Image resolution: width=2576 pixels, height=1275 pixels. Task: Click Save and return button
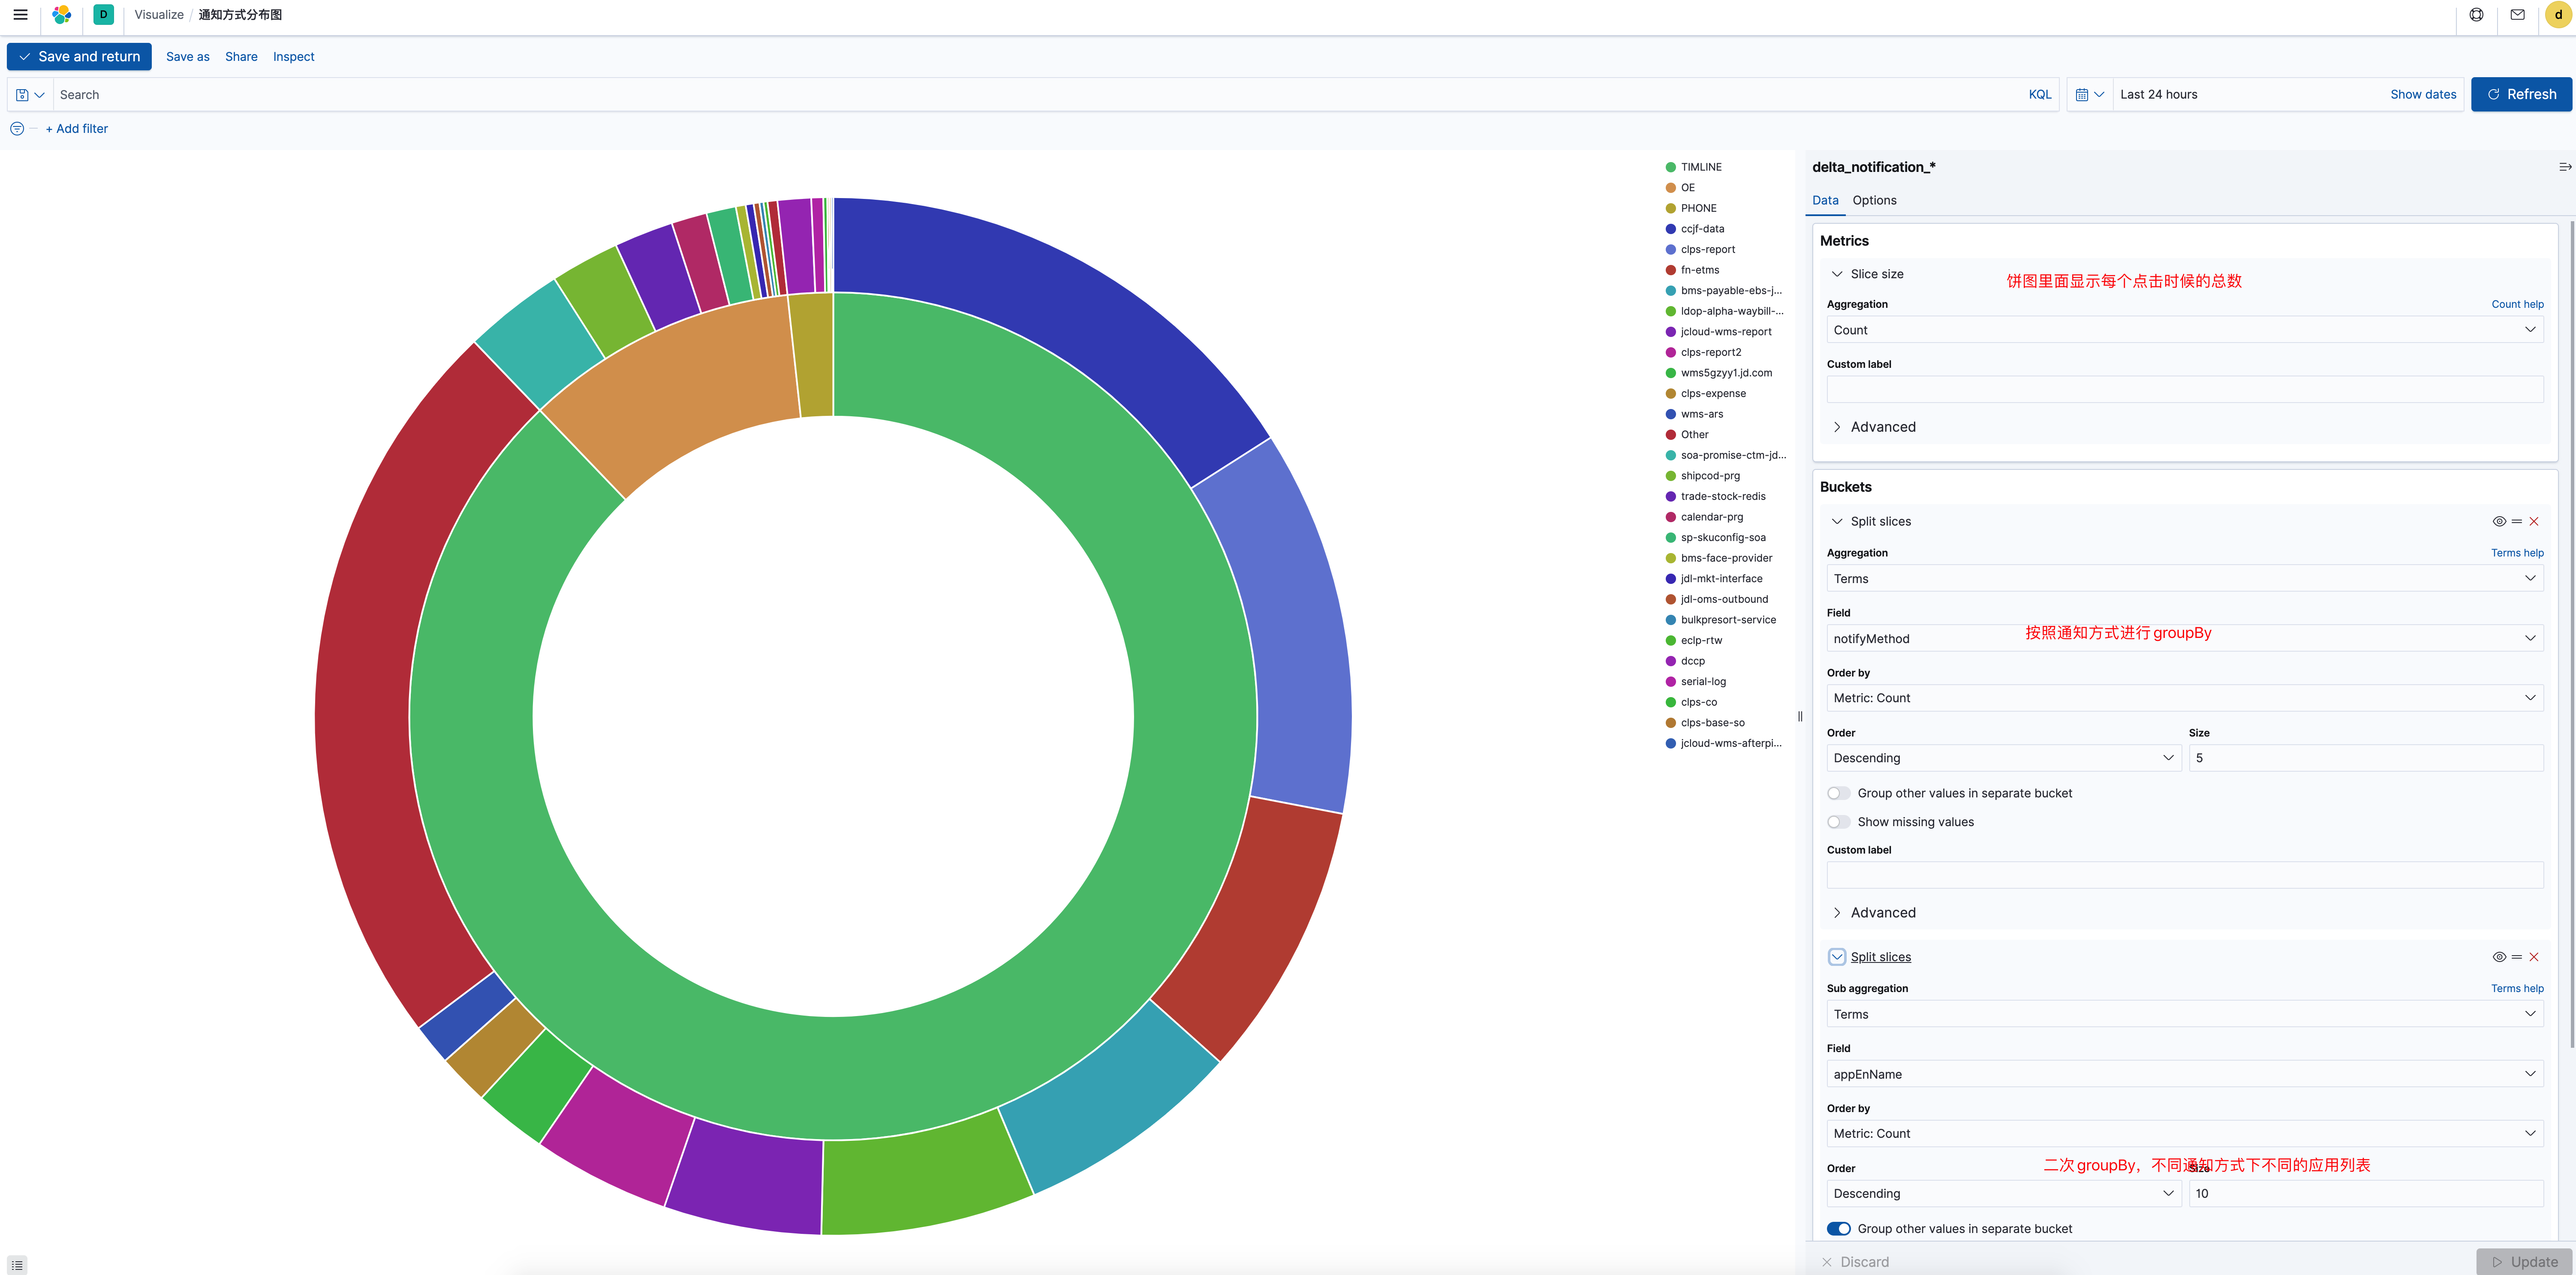pyautogui.click(x=79, y=57)
